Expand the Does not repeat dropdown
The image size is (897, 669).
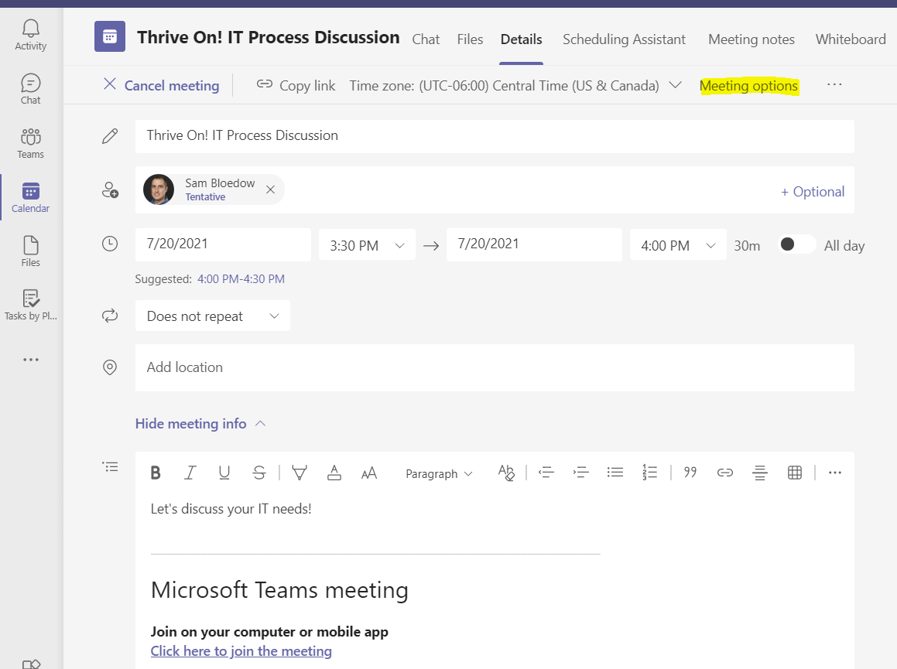pos(213,316)
